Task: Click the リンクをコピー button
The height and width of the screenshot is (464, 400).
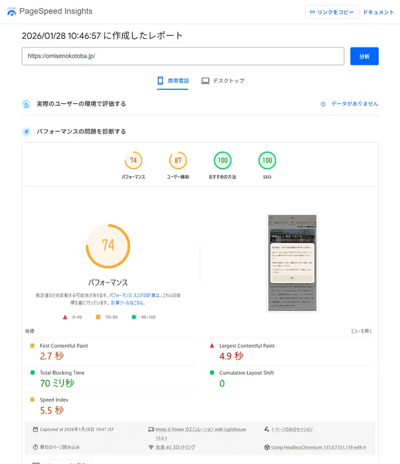Action: pos(332,12)
